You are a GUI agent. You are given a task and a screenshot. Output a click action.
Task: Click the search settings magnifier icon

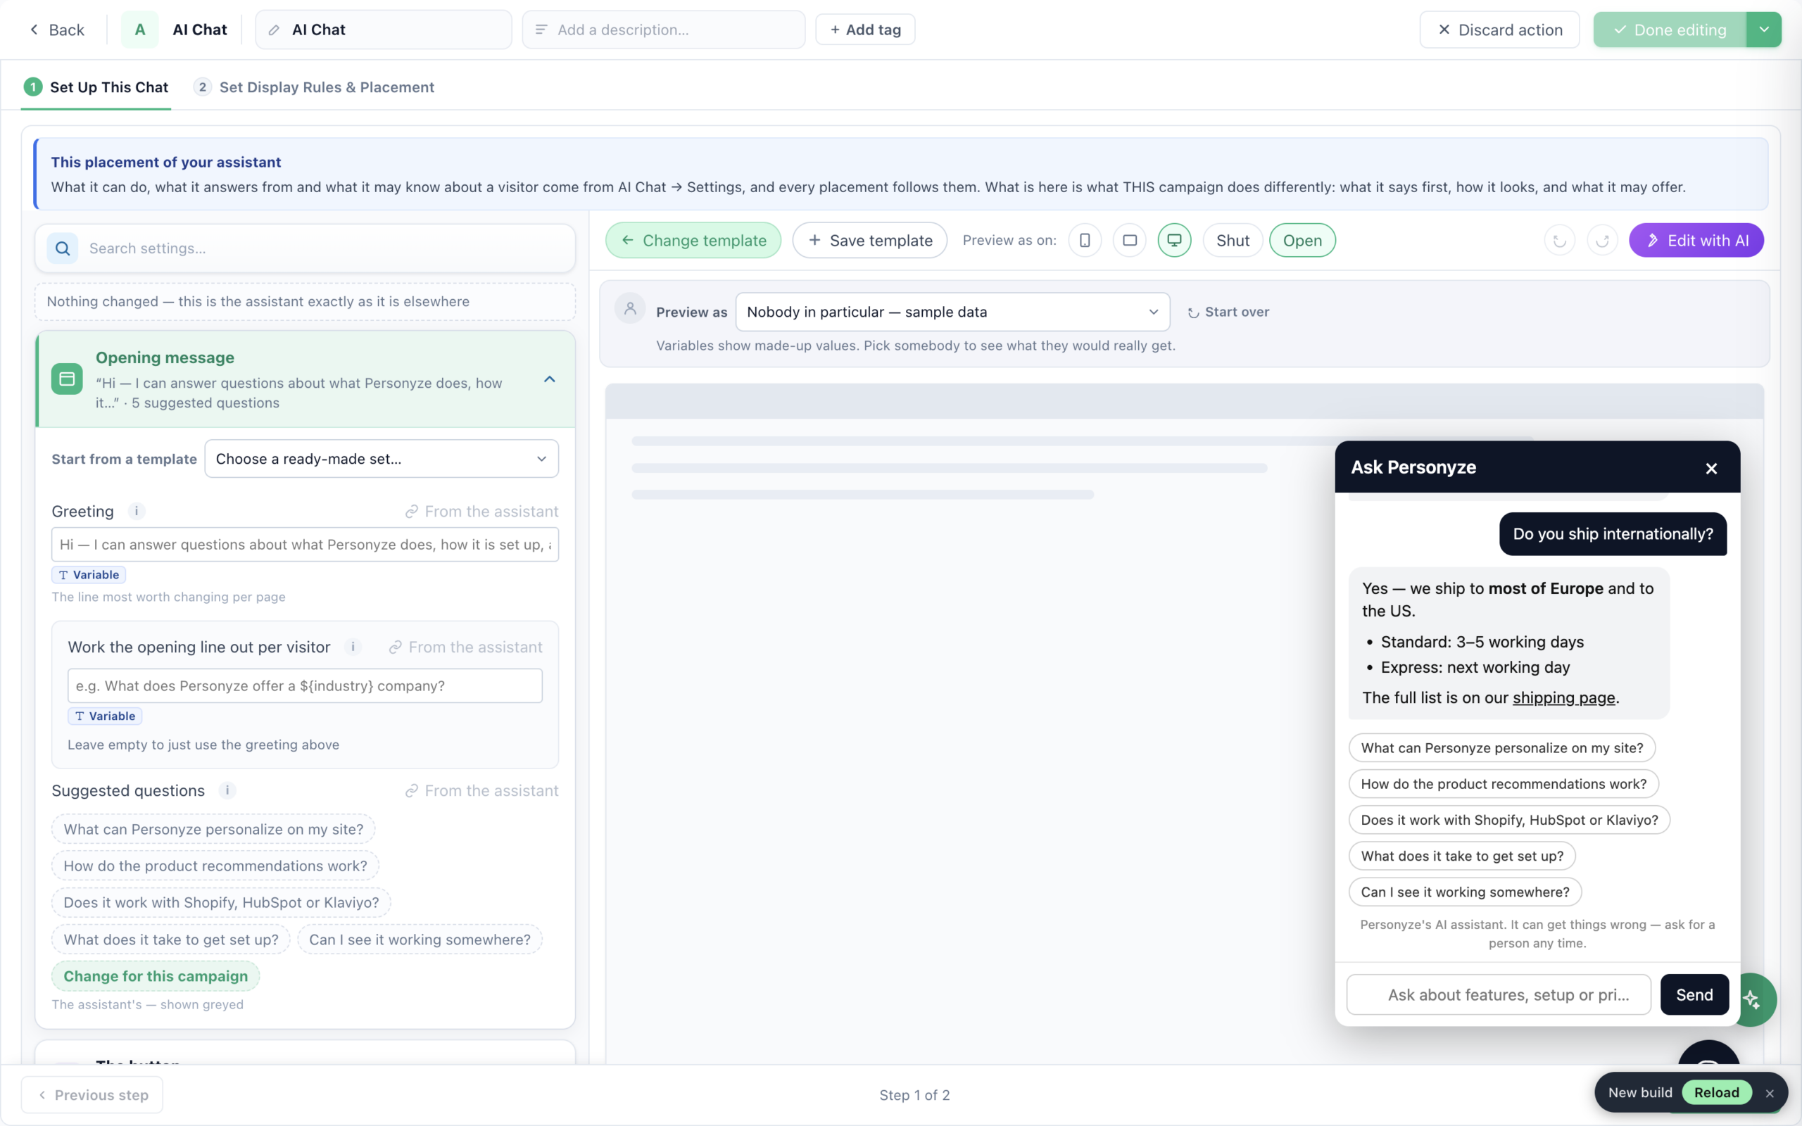pyautogui.click(x=63, y=248)
